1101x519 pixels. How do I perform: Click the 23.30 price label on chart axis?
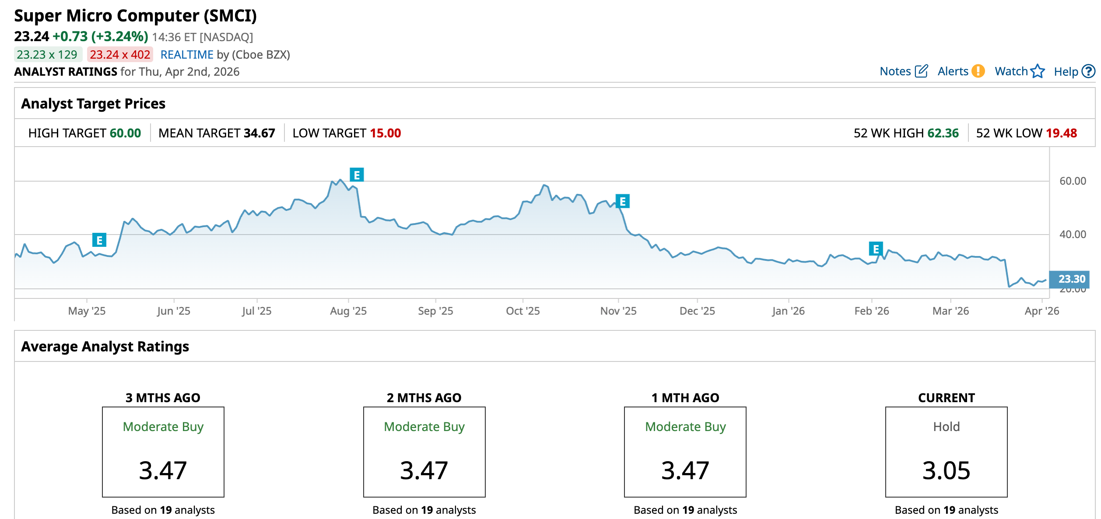pyautogui.click(x=1071, y=279)
